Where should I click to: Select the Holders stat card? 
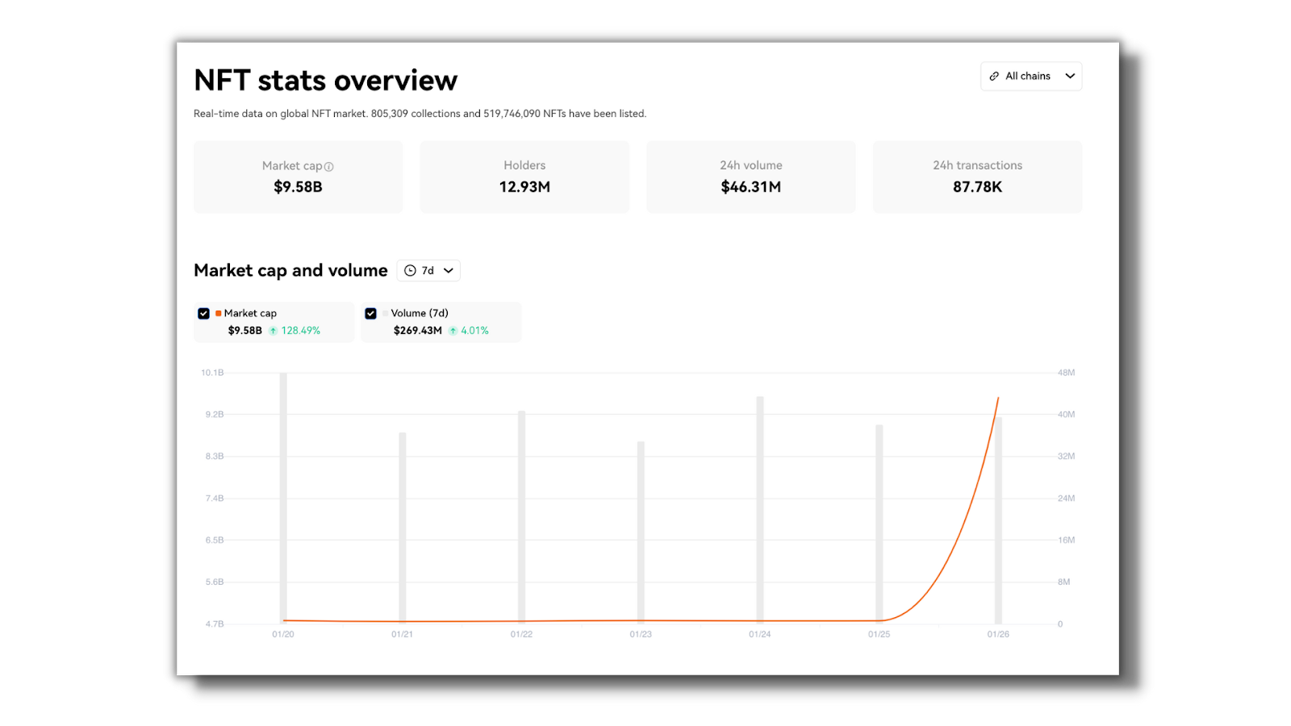[524, 177]
